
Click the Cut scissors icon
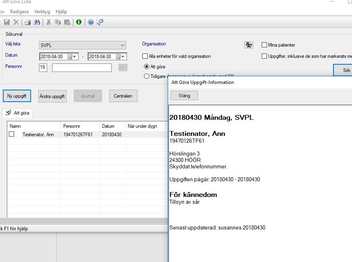tap(48, 22)
